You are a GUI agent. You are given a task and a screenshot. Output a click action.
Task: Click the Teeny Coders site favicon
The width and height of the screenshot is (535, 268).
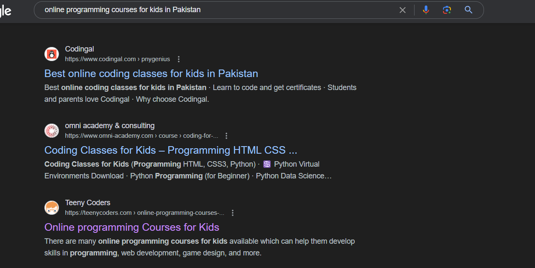click(x=51, y=208)
